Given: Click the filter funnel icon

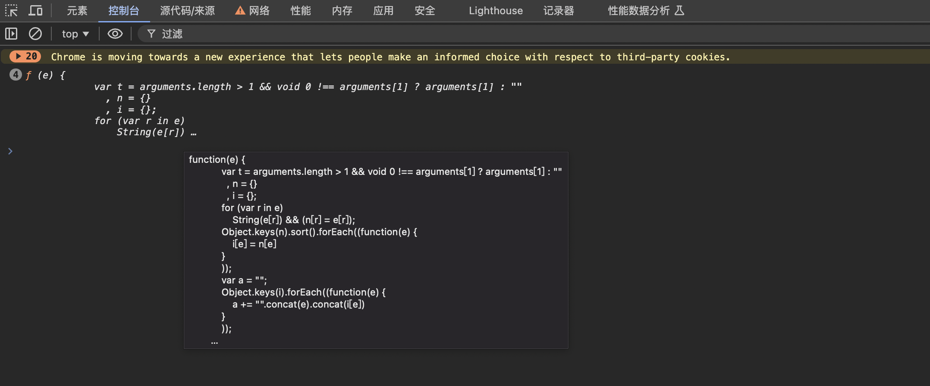Looking at the screenshot, I should (x=151, y=34).
